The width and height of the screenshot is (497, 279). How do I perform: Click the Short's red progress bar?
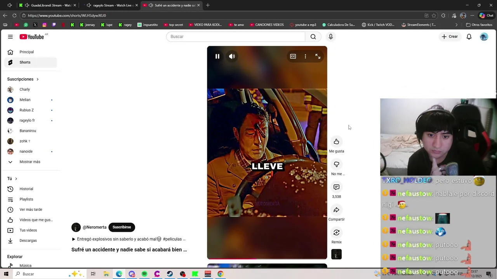(x=267, y=259)
